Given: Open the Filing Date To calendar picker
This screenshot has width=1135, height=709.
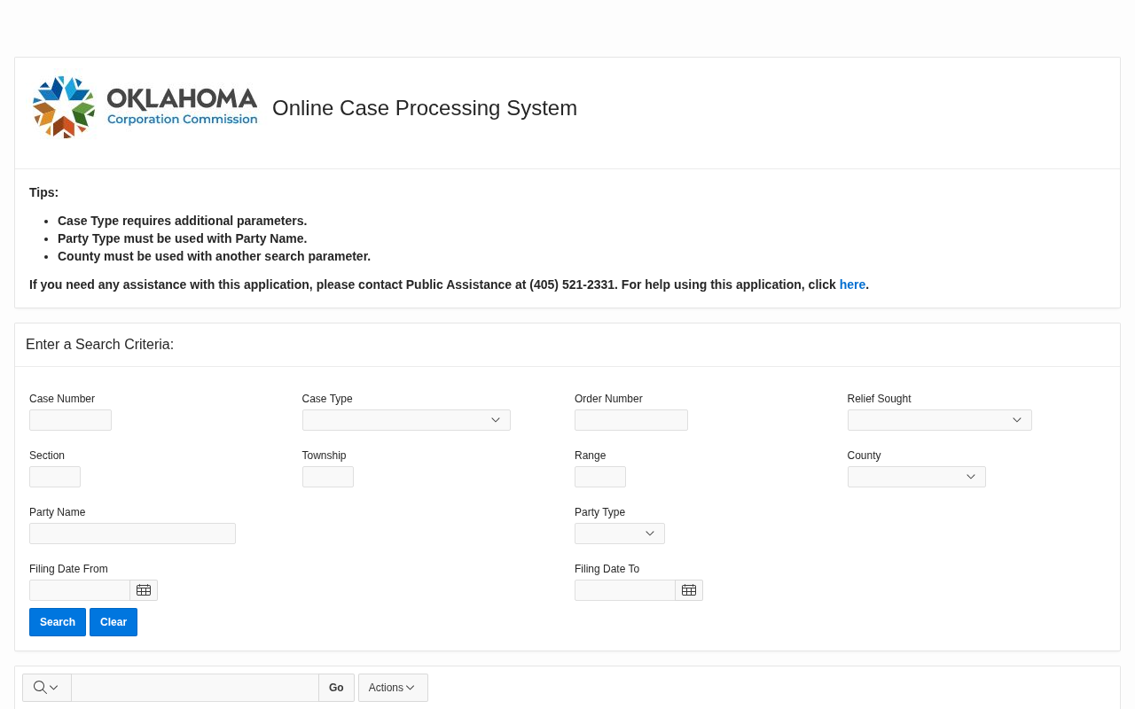Looking at the screenshot, I should pyautogui.click(x=689, y=590).
